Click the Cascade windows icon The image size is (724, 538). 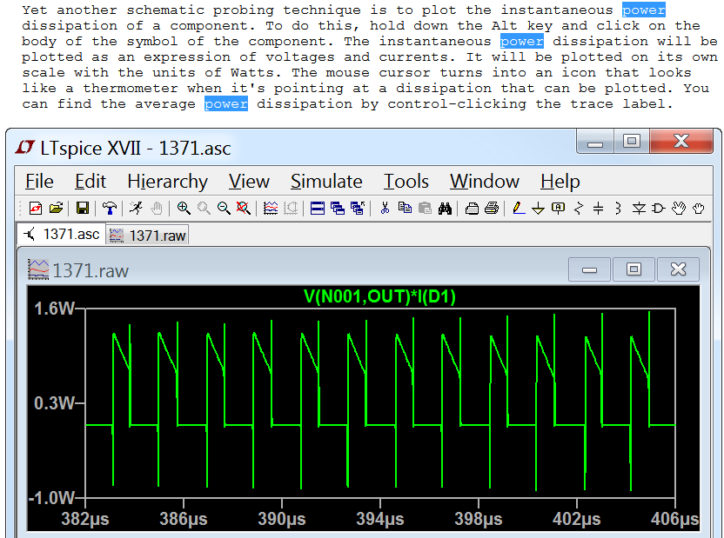tap(338, 209)
